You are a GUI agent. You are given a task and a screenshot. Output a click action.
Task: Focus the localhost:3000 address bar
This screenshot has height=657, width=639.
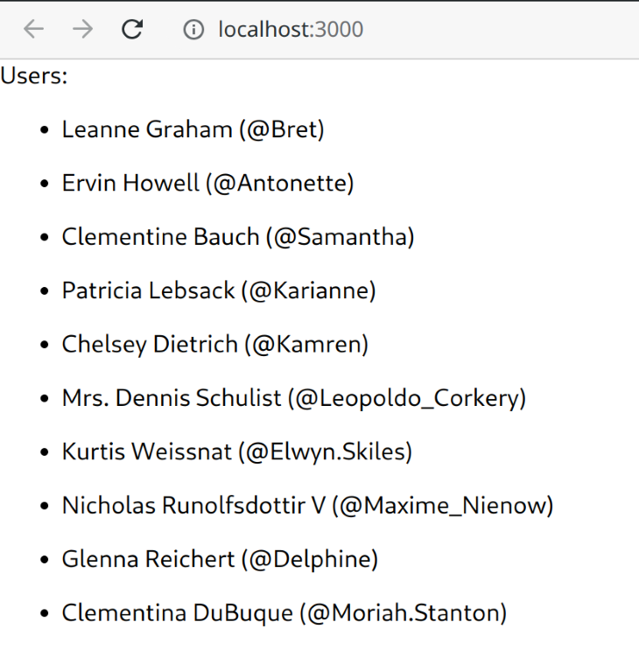point(291,30)
